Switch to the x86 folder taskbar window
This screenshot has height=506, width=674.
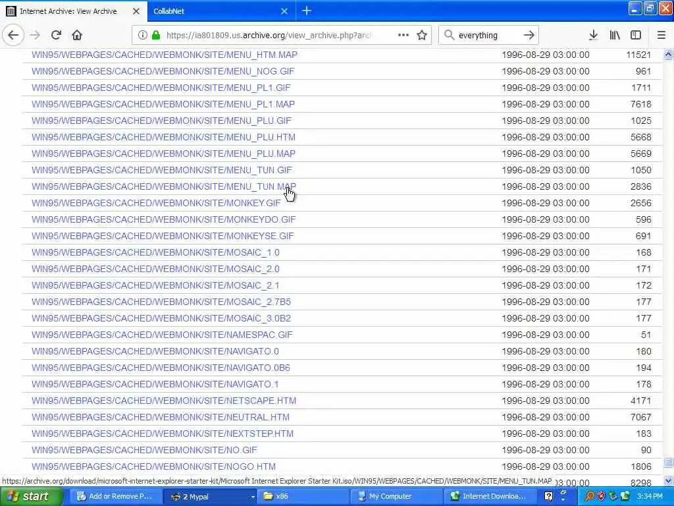[x=303, y=496]
